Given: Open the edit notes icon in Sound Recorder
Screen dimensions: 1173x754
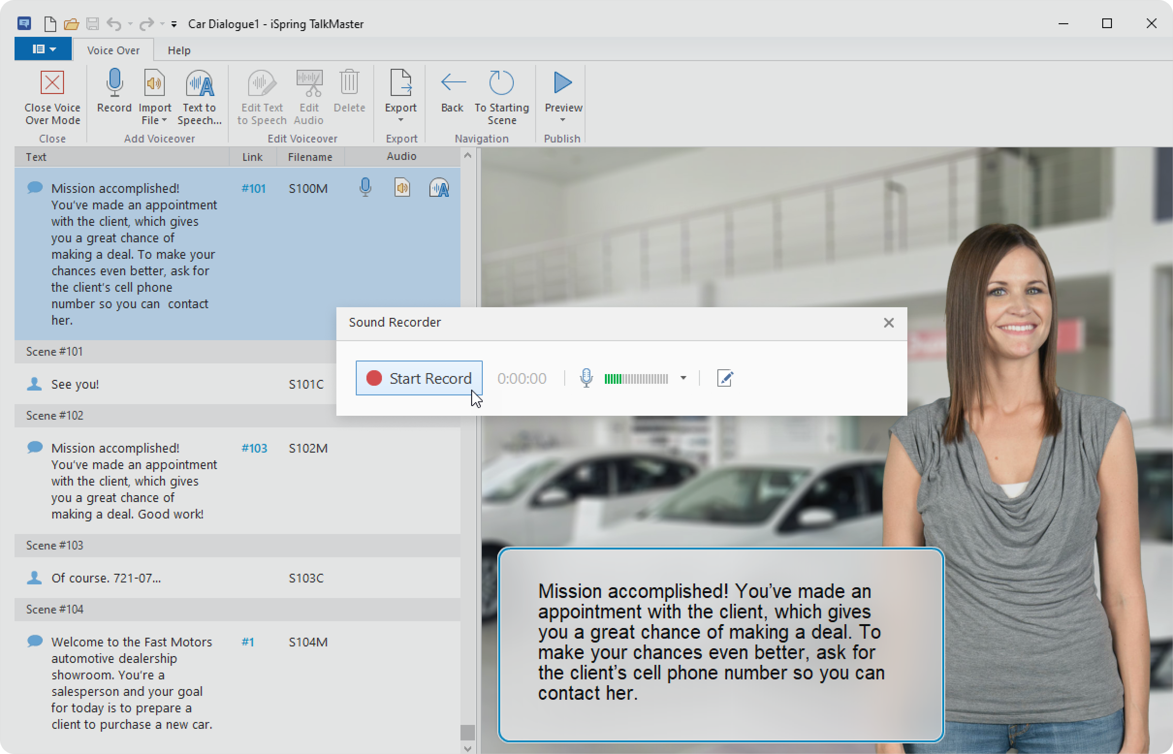Looking at the screenshot, I should coord(724,378).
